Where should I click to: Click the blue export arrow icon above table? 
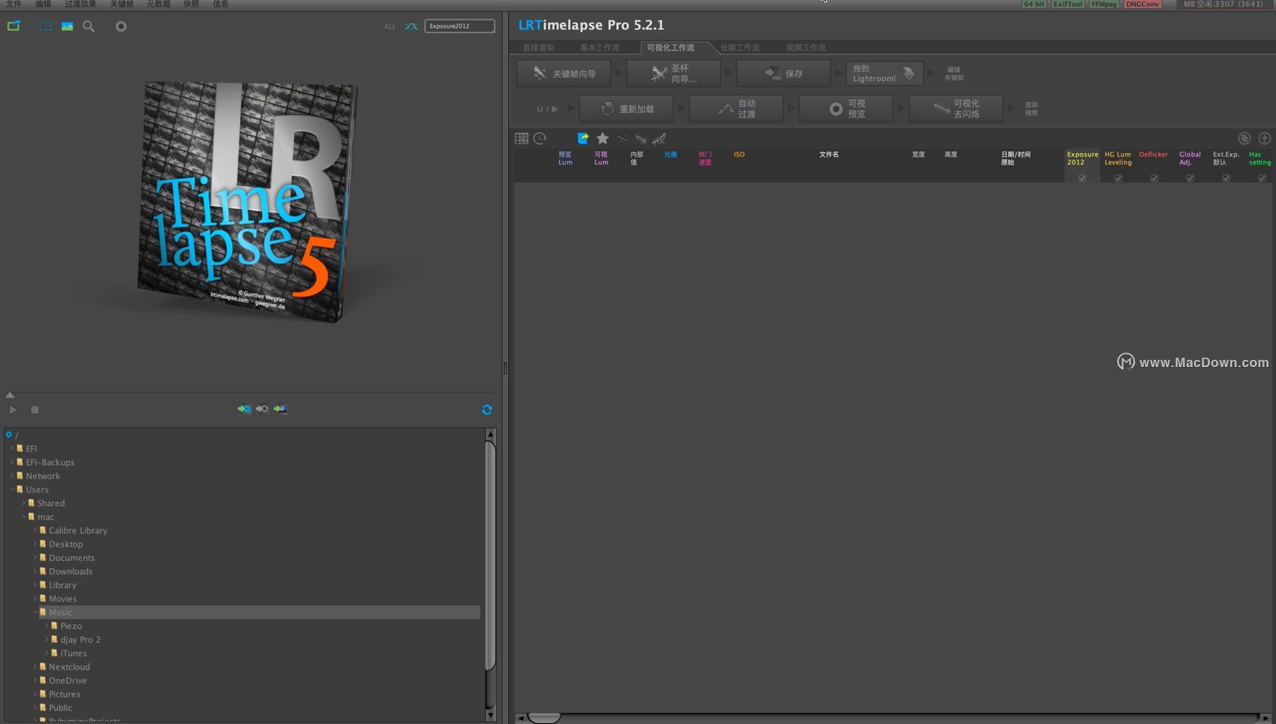tap(583, 138)
